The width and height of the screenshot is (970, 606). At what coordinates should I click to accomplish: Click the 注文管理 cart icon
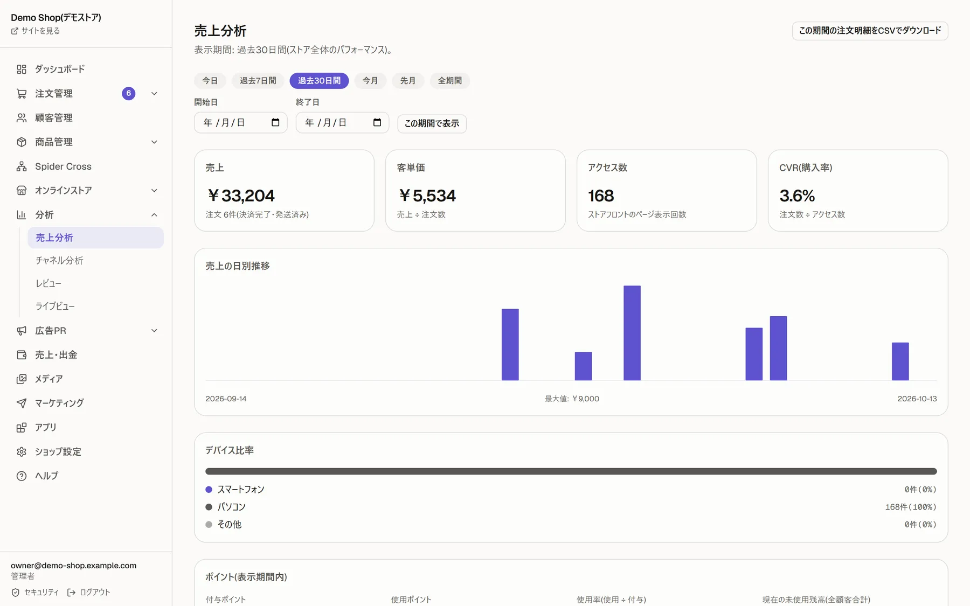click(x=22, y=94)
